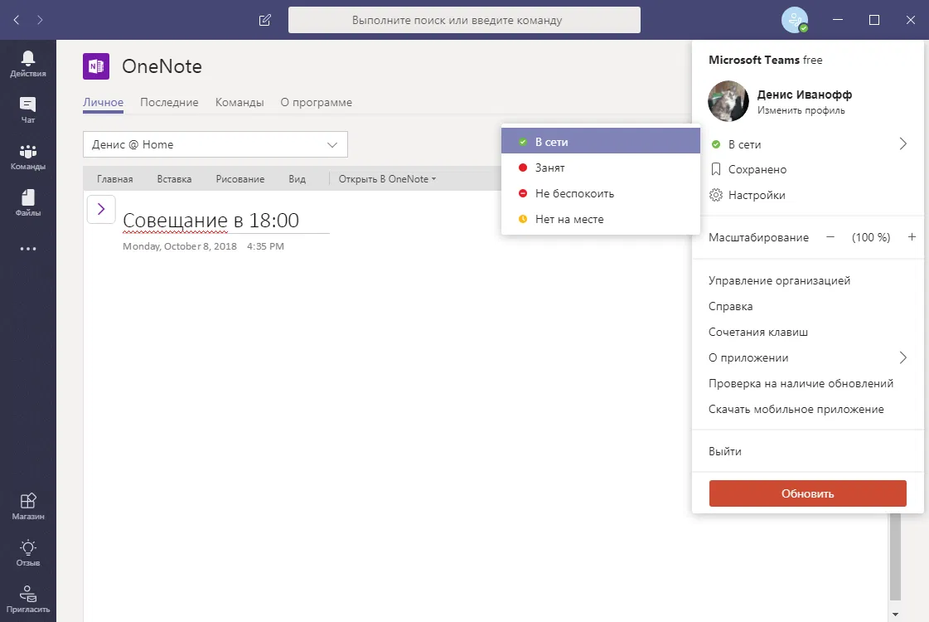Image resolution: width=929 pixels, height=622 pixels.
Task: Open Управление организацией
Action: 779,280
